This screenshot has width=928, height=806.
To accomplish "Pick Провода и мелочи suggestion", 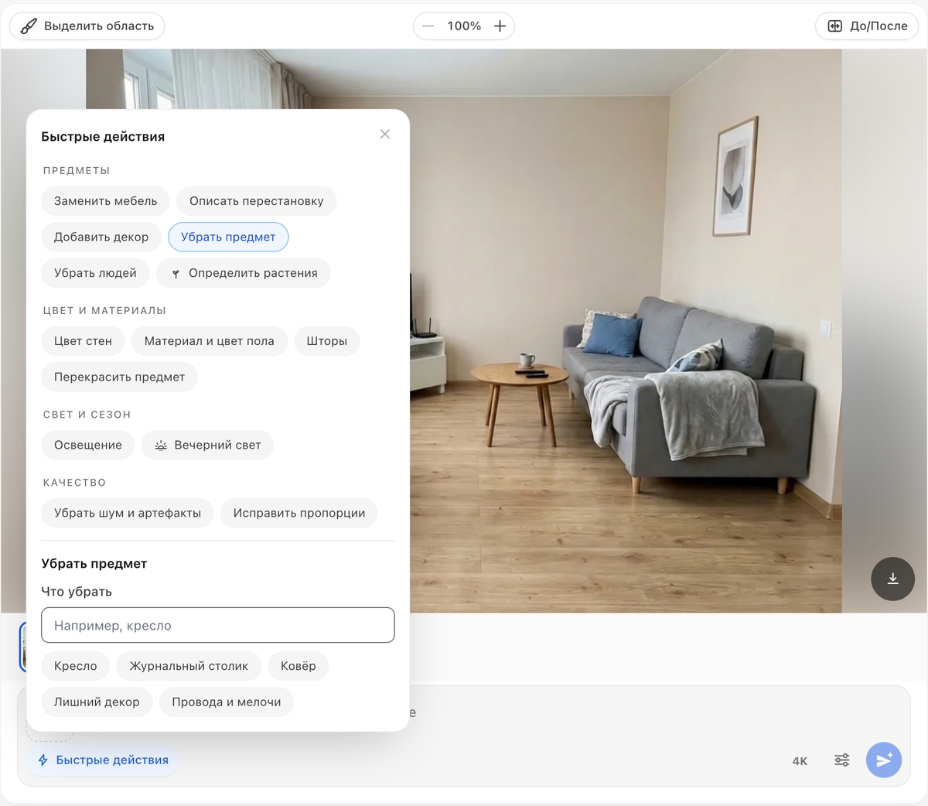I will coord(227,702).
